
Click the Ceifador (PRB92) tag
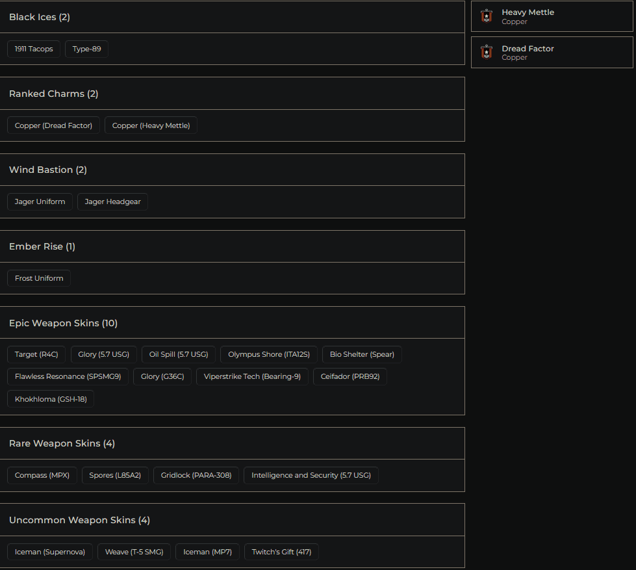[x=350, y=376]
